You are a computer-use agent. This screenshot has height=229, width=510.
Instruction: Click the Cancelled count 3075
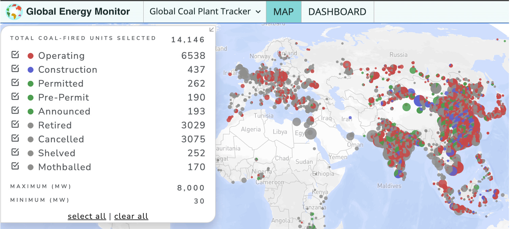(x=193, y=139)
